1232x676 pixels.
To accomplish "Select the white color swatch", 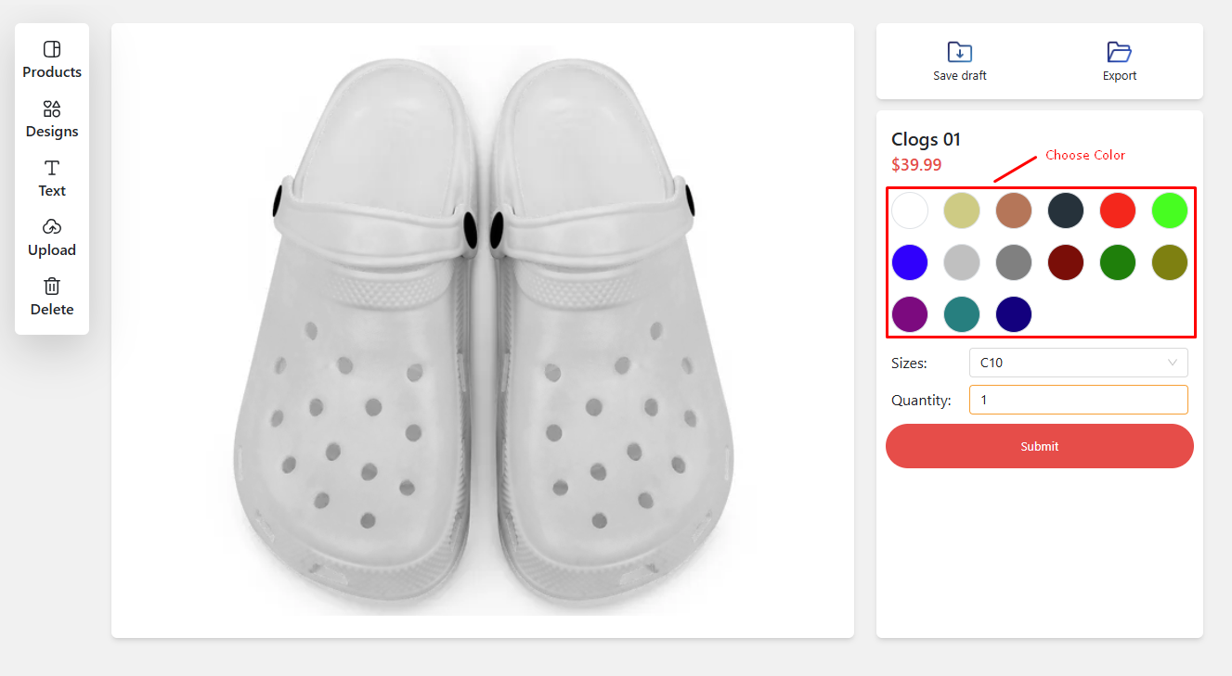I will click(910, 210).
